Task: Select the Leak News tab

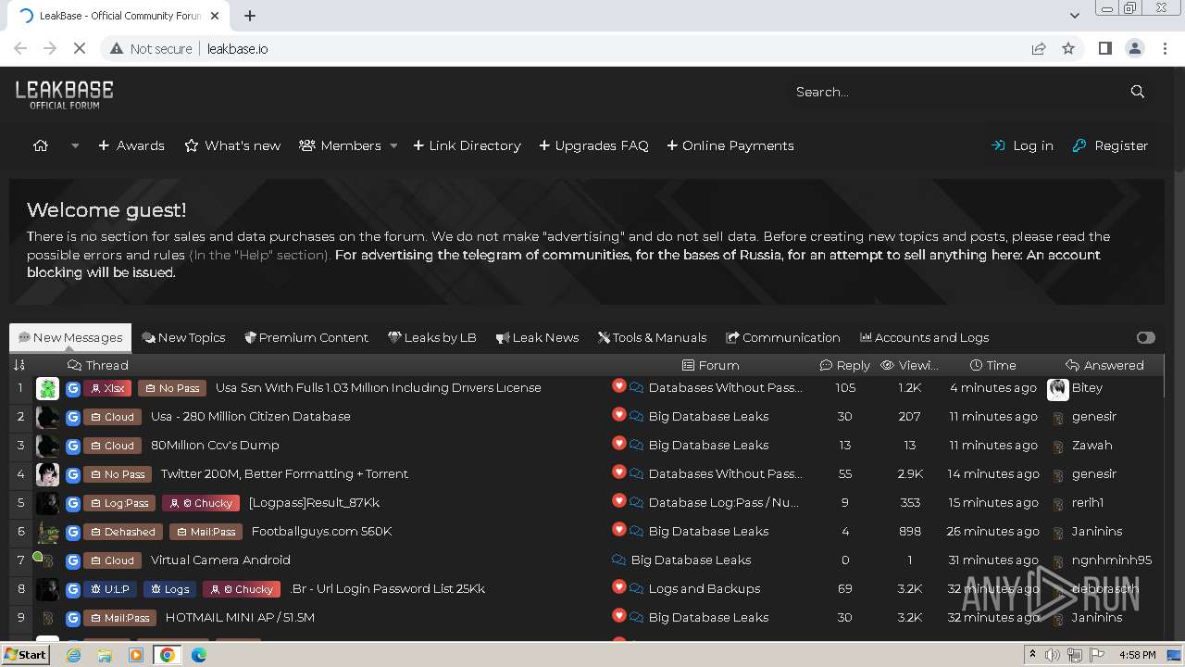Action: 537,337
